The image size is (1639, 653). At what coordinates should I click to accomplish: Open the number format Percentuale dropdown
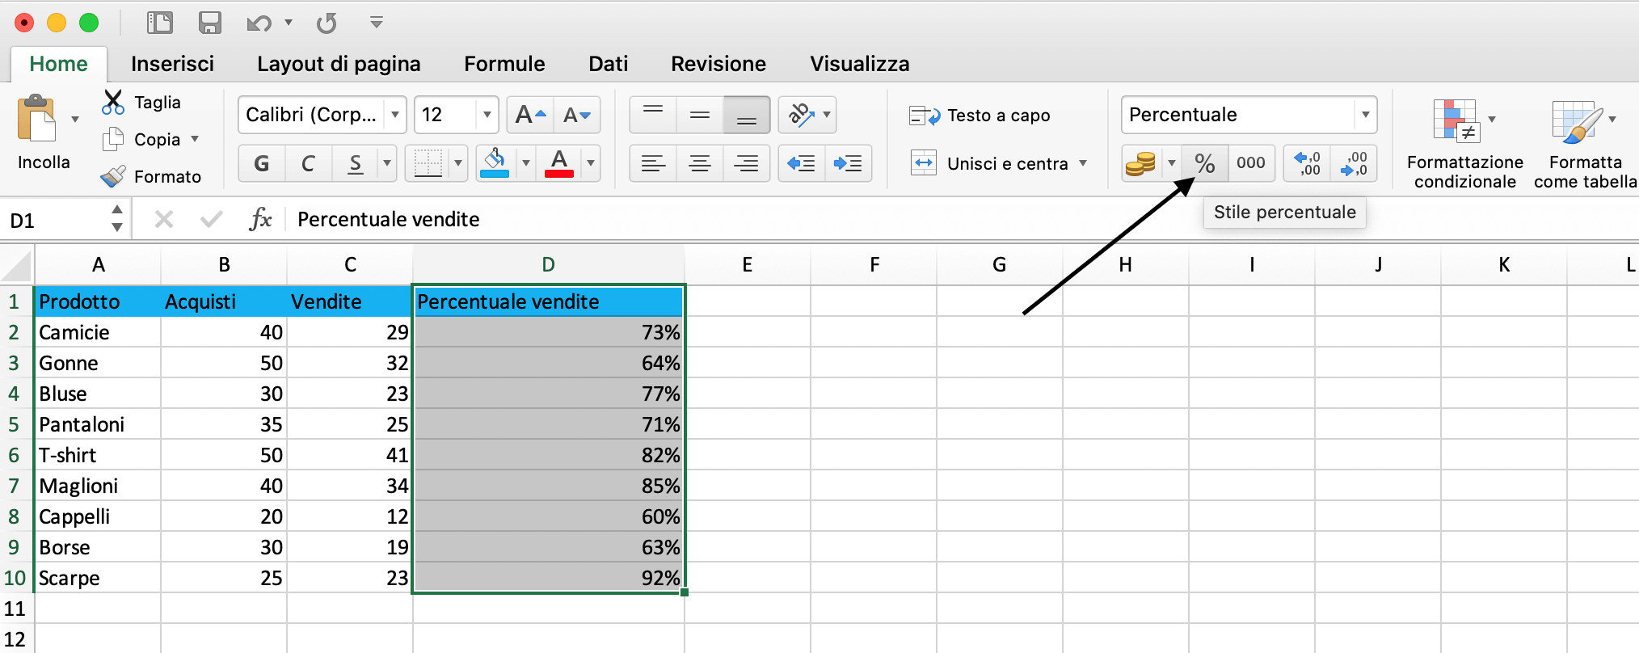(1366, 115)
